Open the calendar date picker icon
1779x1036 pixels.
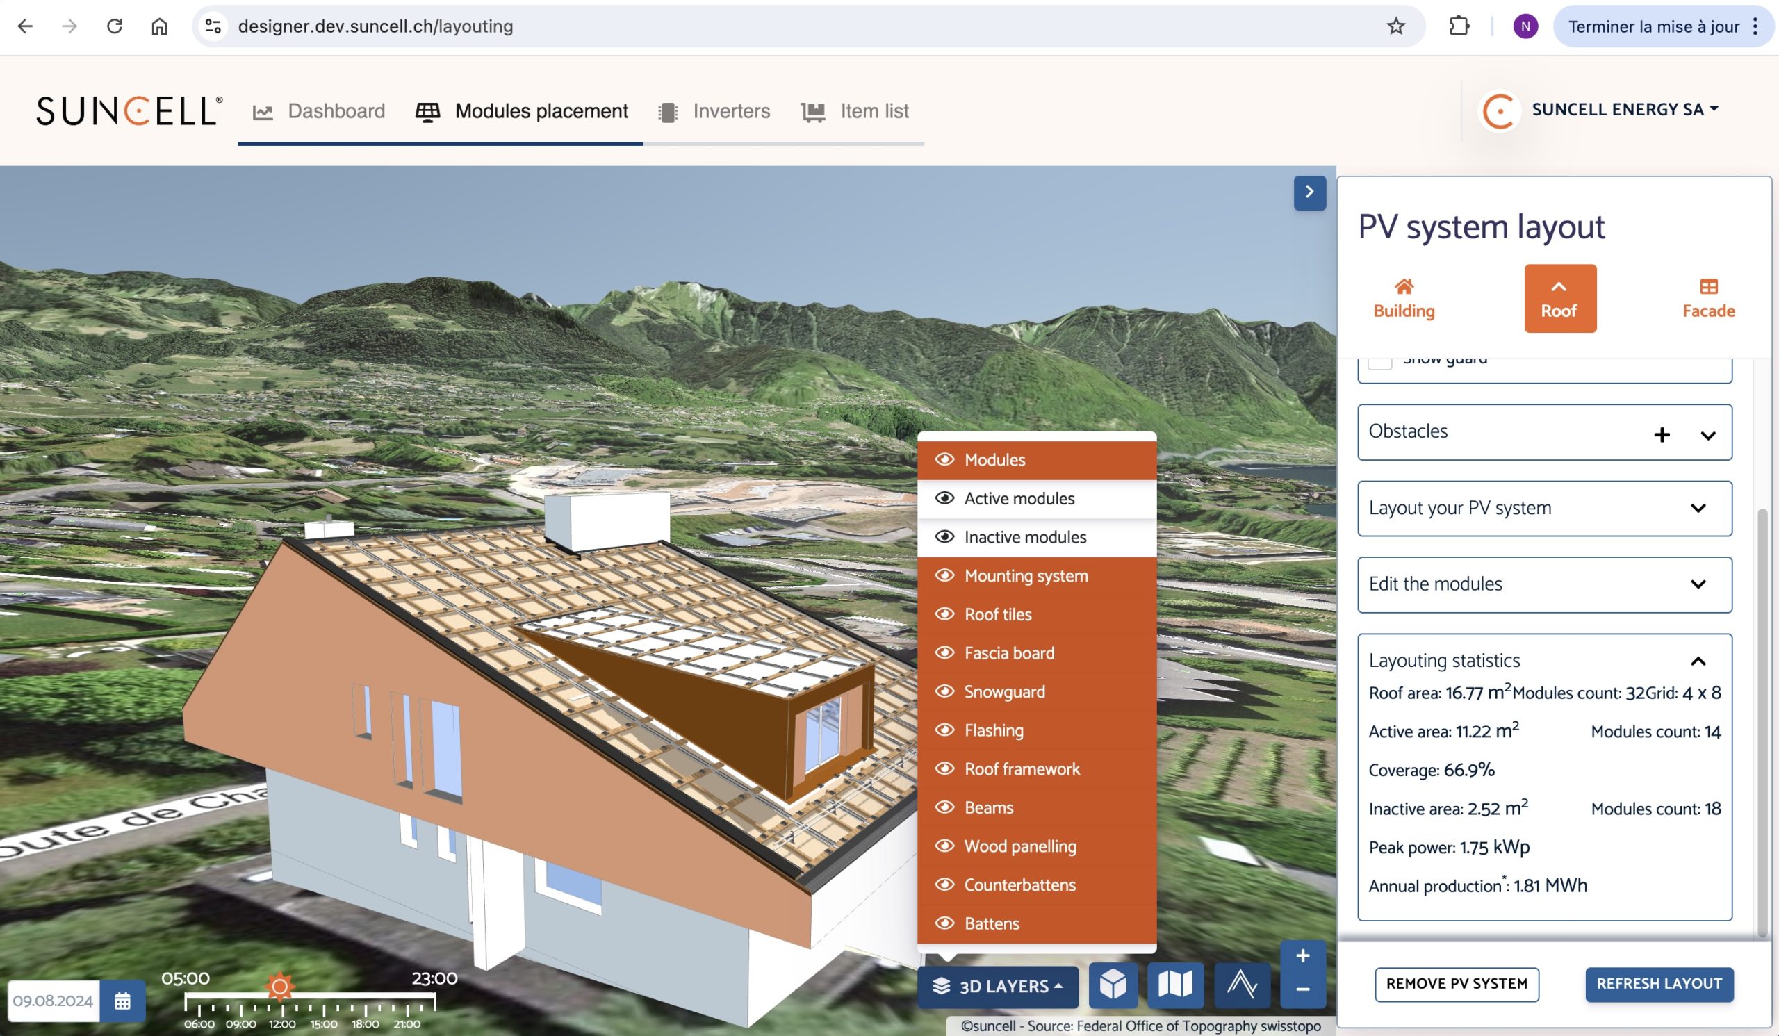(122, 1001)
